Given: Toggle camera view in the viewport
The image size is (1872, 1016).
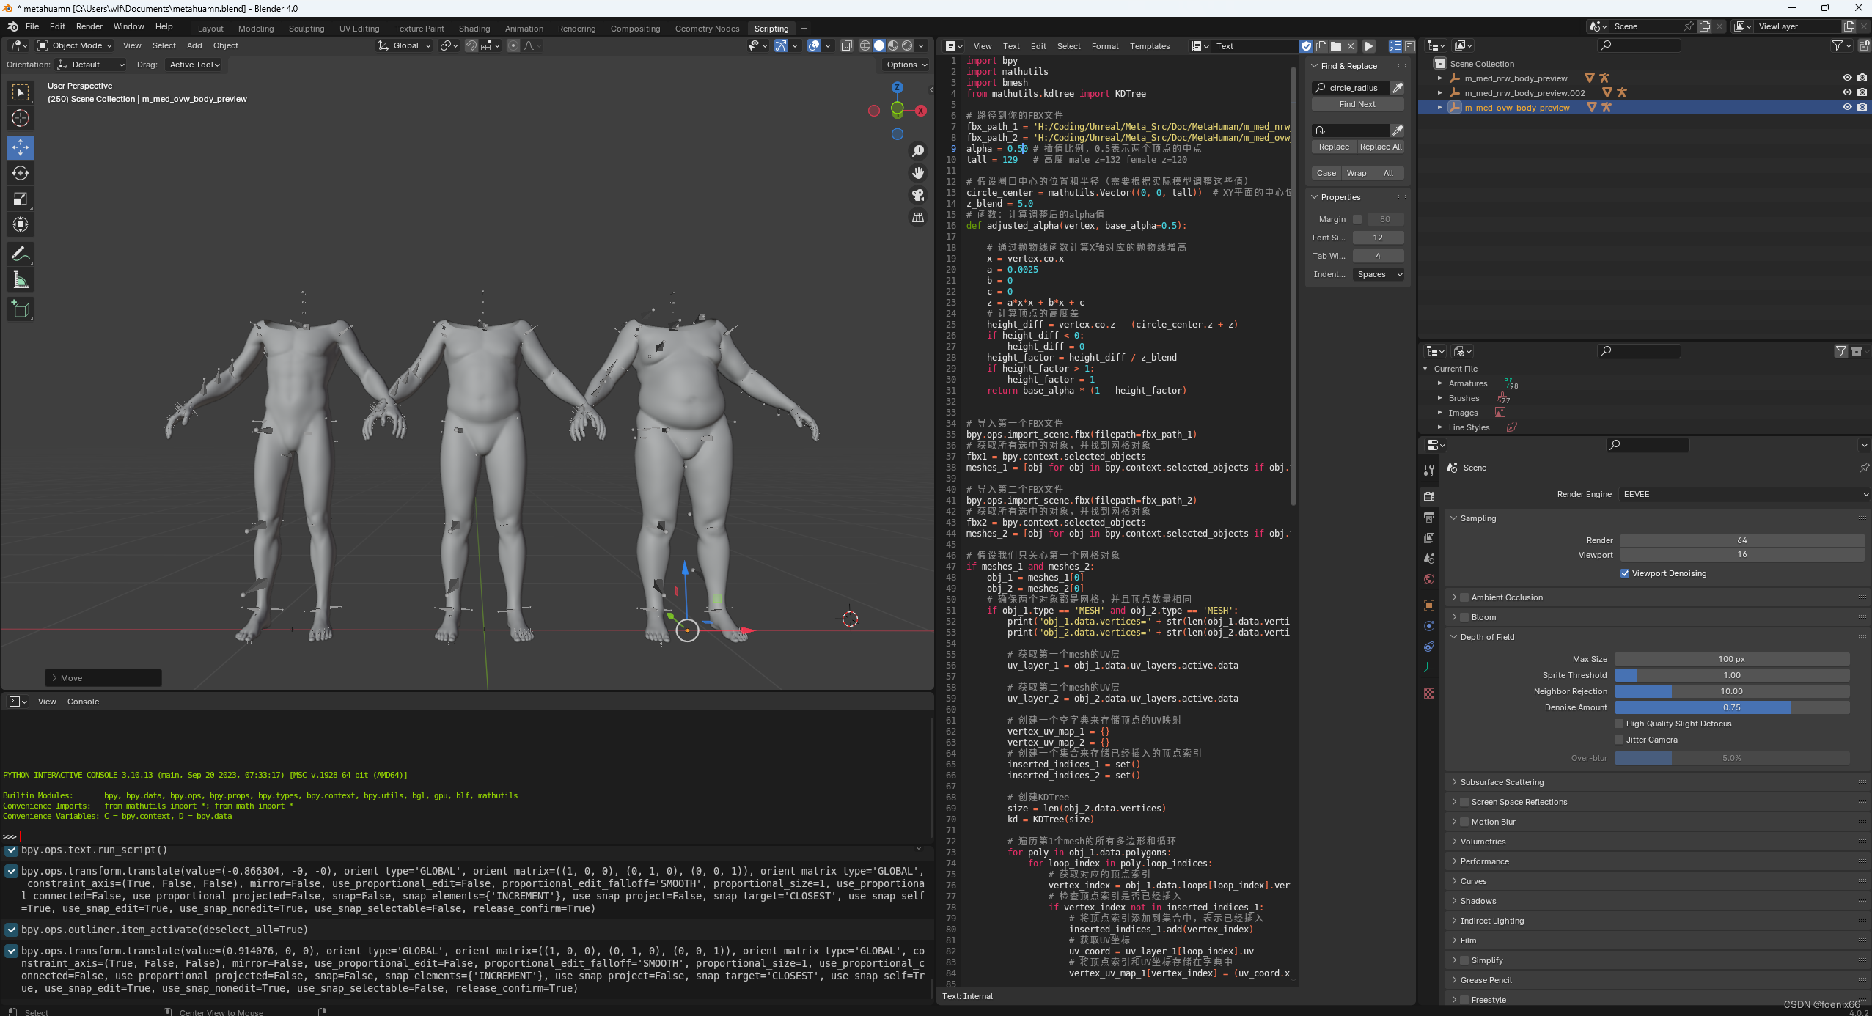Looking at the screenshot, I should point(917,195).
